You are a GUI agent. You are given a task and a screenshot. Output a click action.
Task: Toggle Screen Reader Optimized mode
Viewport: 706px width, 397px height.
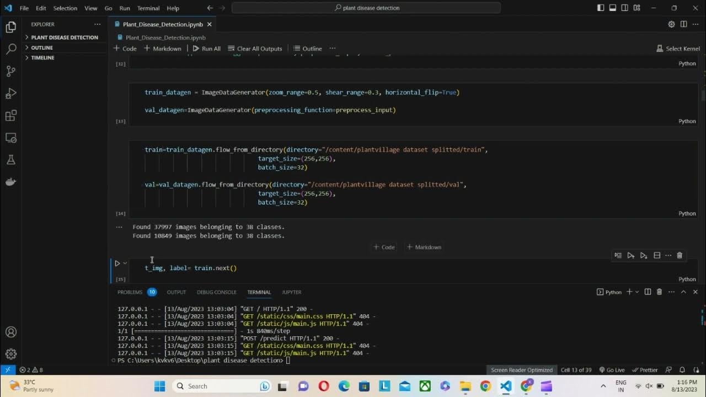522,370
